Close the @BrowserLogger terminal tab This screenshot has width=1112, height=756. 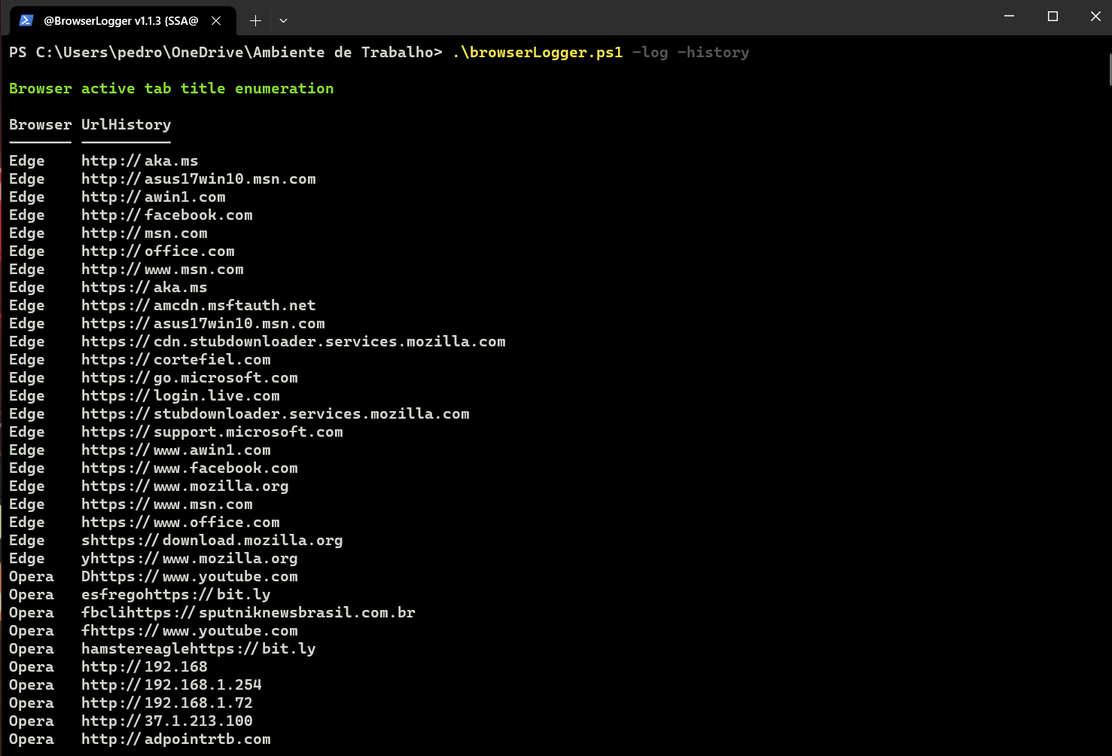pyautogui.click(x=216, y=20)
